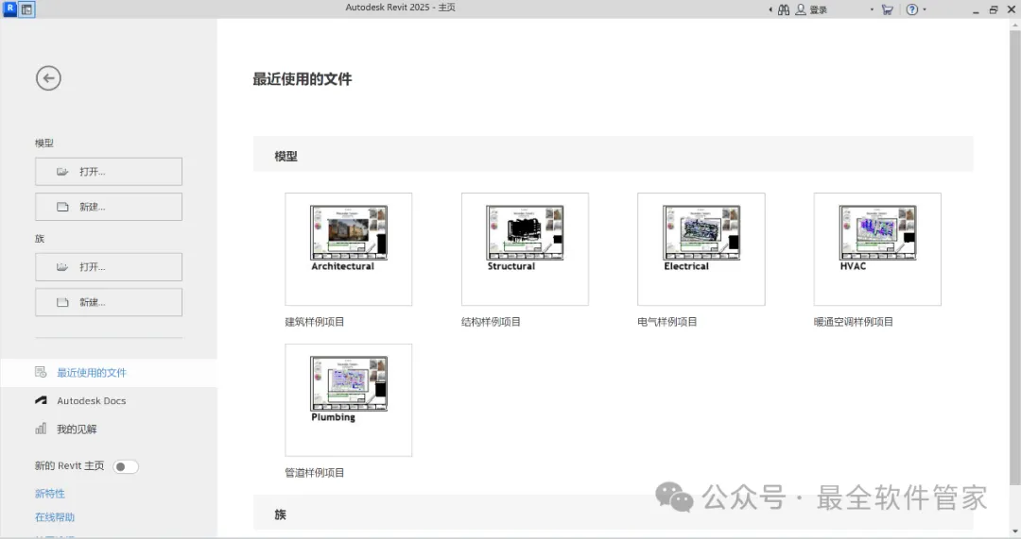Image resolution: width=1021 pixels, height=539 pixels.
Task: Click the Autodesk Docs logo icon
Action: 41,400
